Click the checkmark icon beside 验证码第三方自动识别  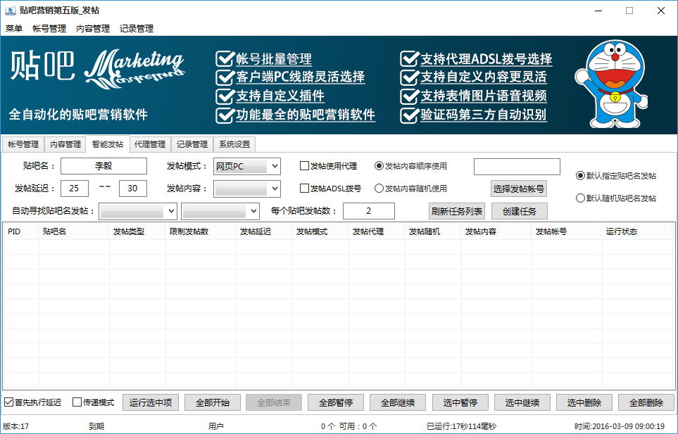point(410,115)
